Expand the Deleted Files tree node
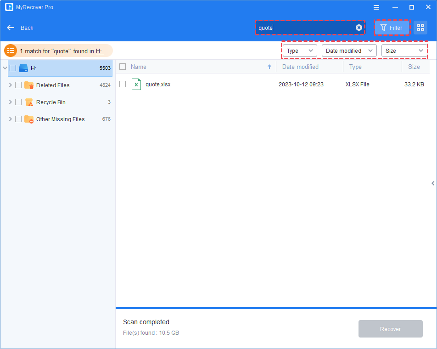 coord(10,85)
